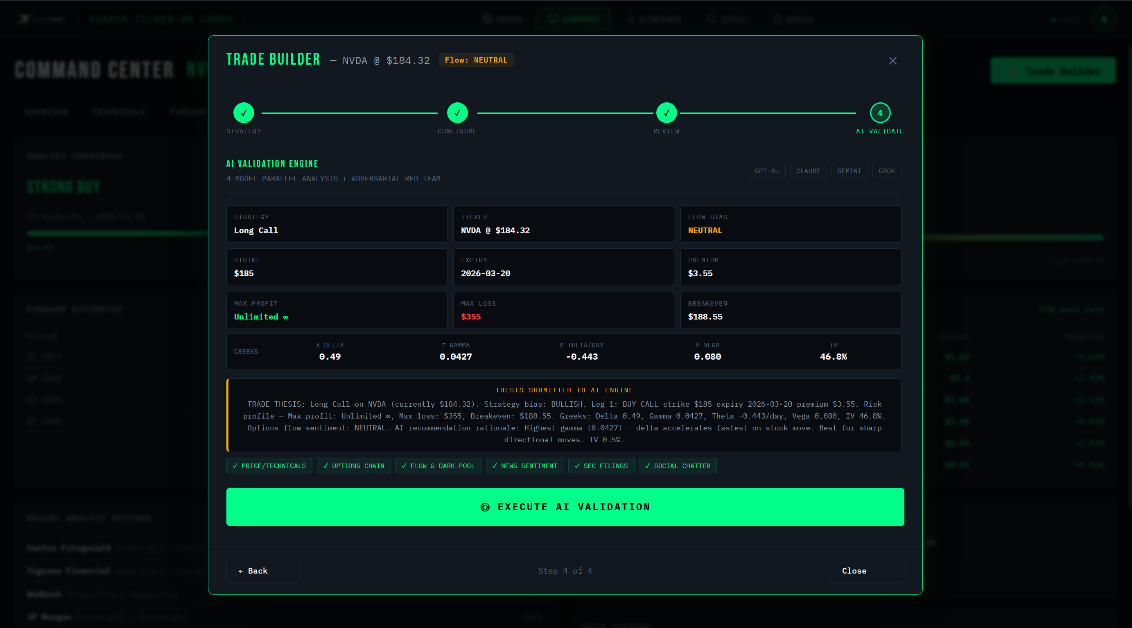Click the AI Validate step 4 circle
The width and height of the screenshot is (1132, 628).
(880, 113)
